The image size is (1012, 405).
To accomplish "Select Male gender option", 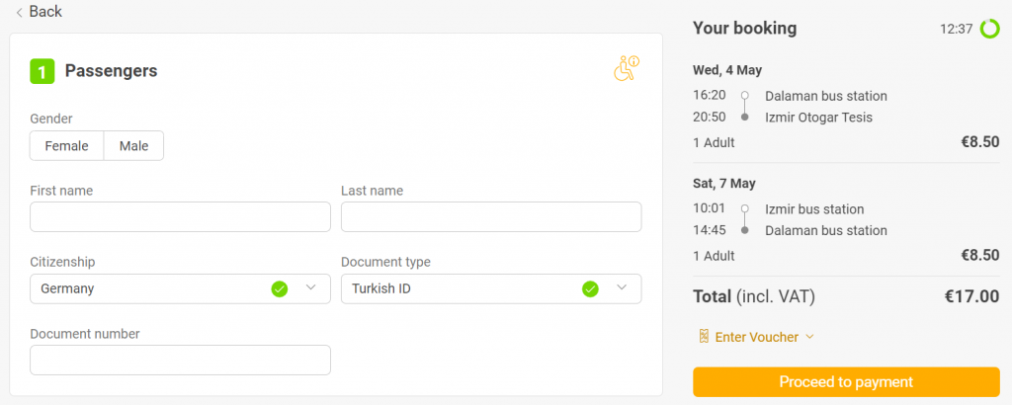I will click(x=133, y=146).
